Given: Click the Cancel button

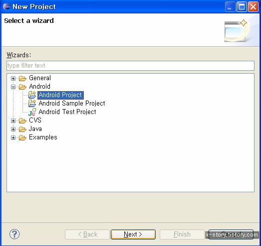Looking at the screenshot, I should point(231,235).
